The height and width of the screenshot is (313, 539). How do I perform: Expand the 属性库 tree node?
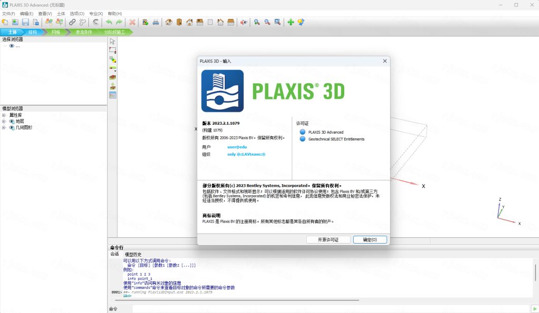(4, 115)
